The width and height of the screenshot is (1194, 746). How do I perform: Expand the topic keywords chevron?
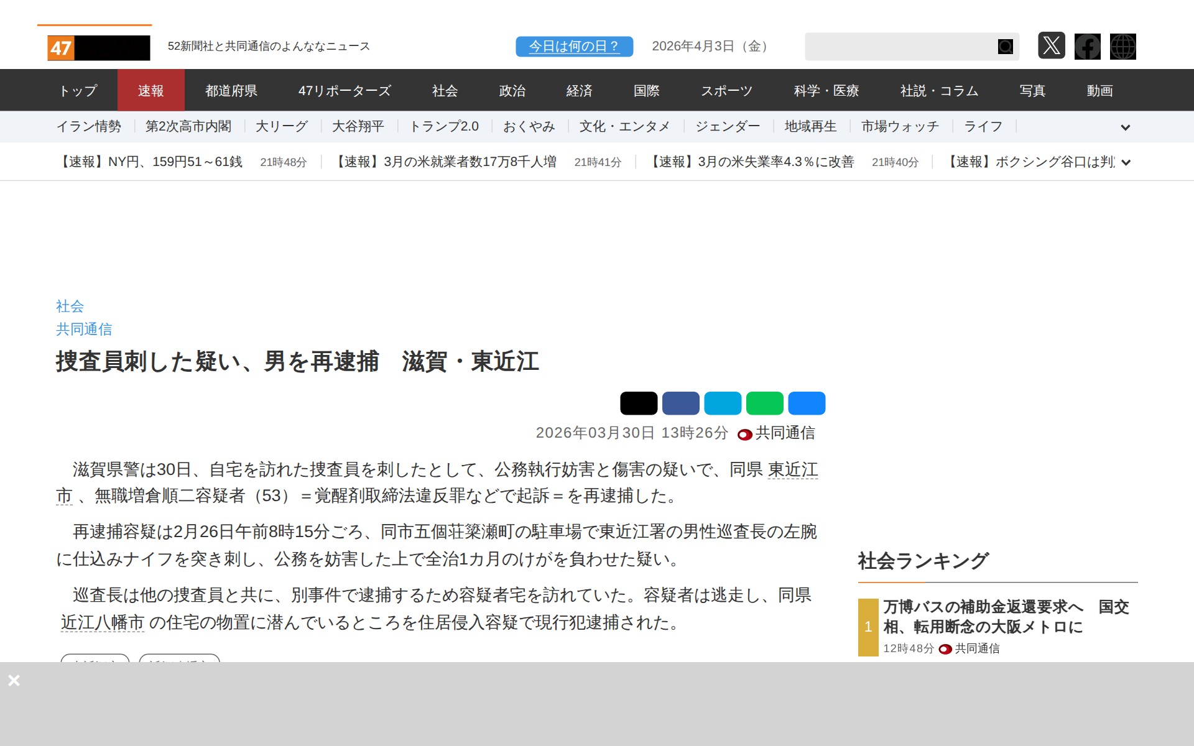1125,127
